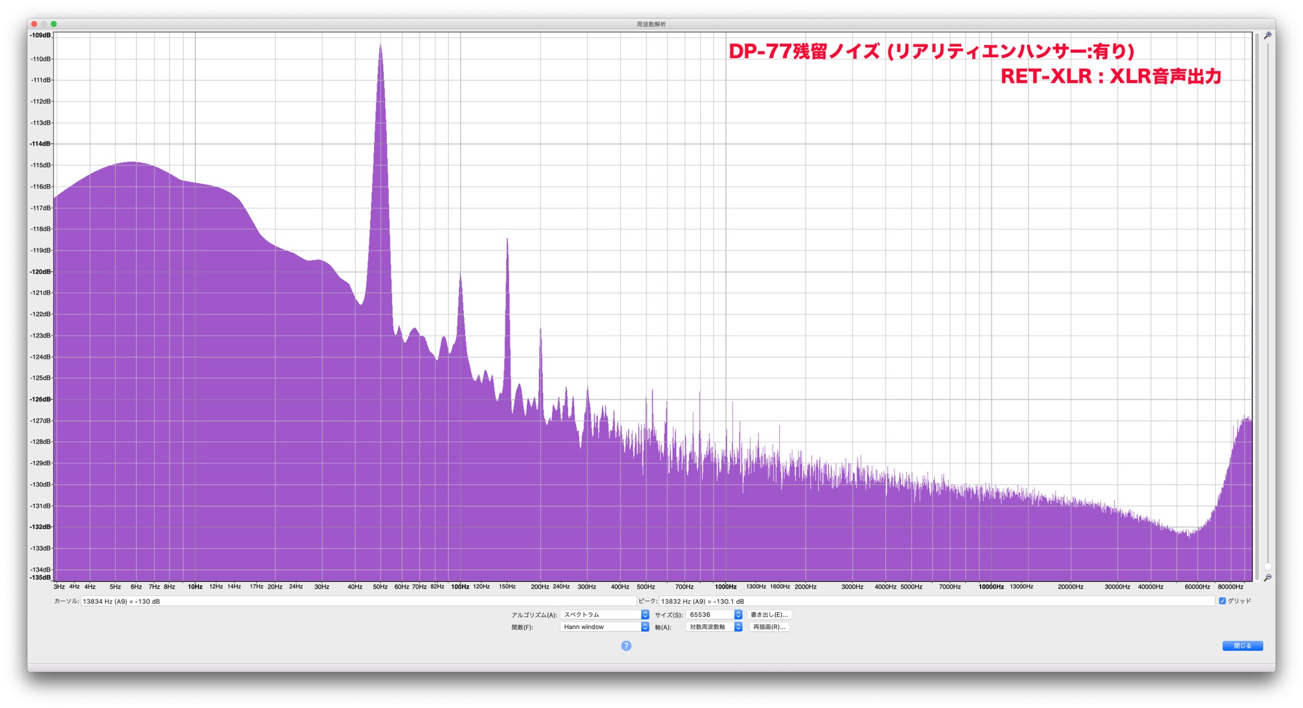Click the -114dB label on level axis
The height and width of the screenshot is (708, 1303).
(x=40, y=144)
